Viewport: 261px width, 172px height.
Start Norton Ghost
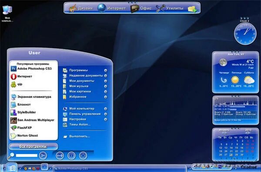point(24,135)
